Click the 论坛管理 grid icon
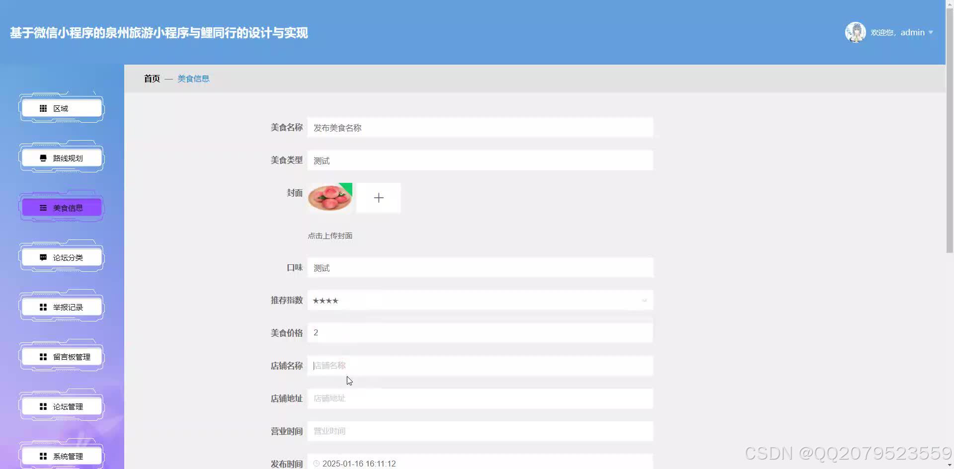 click(x=43, y=406)
